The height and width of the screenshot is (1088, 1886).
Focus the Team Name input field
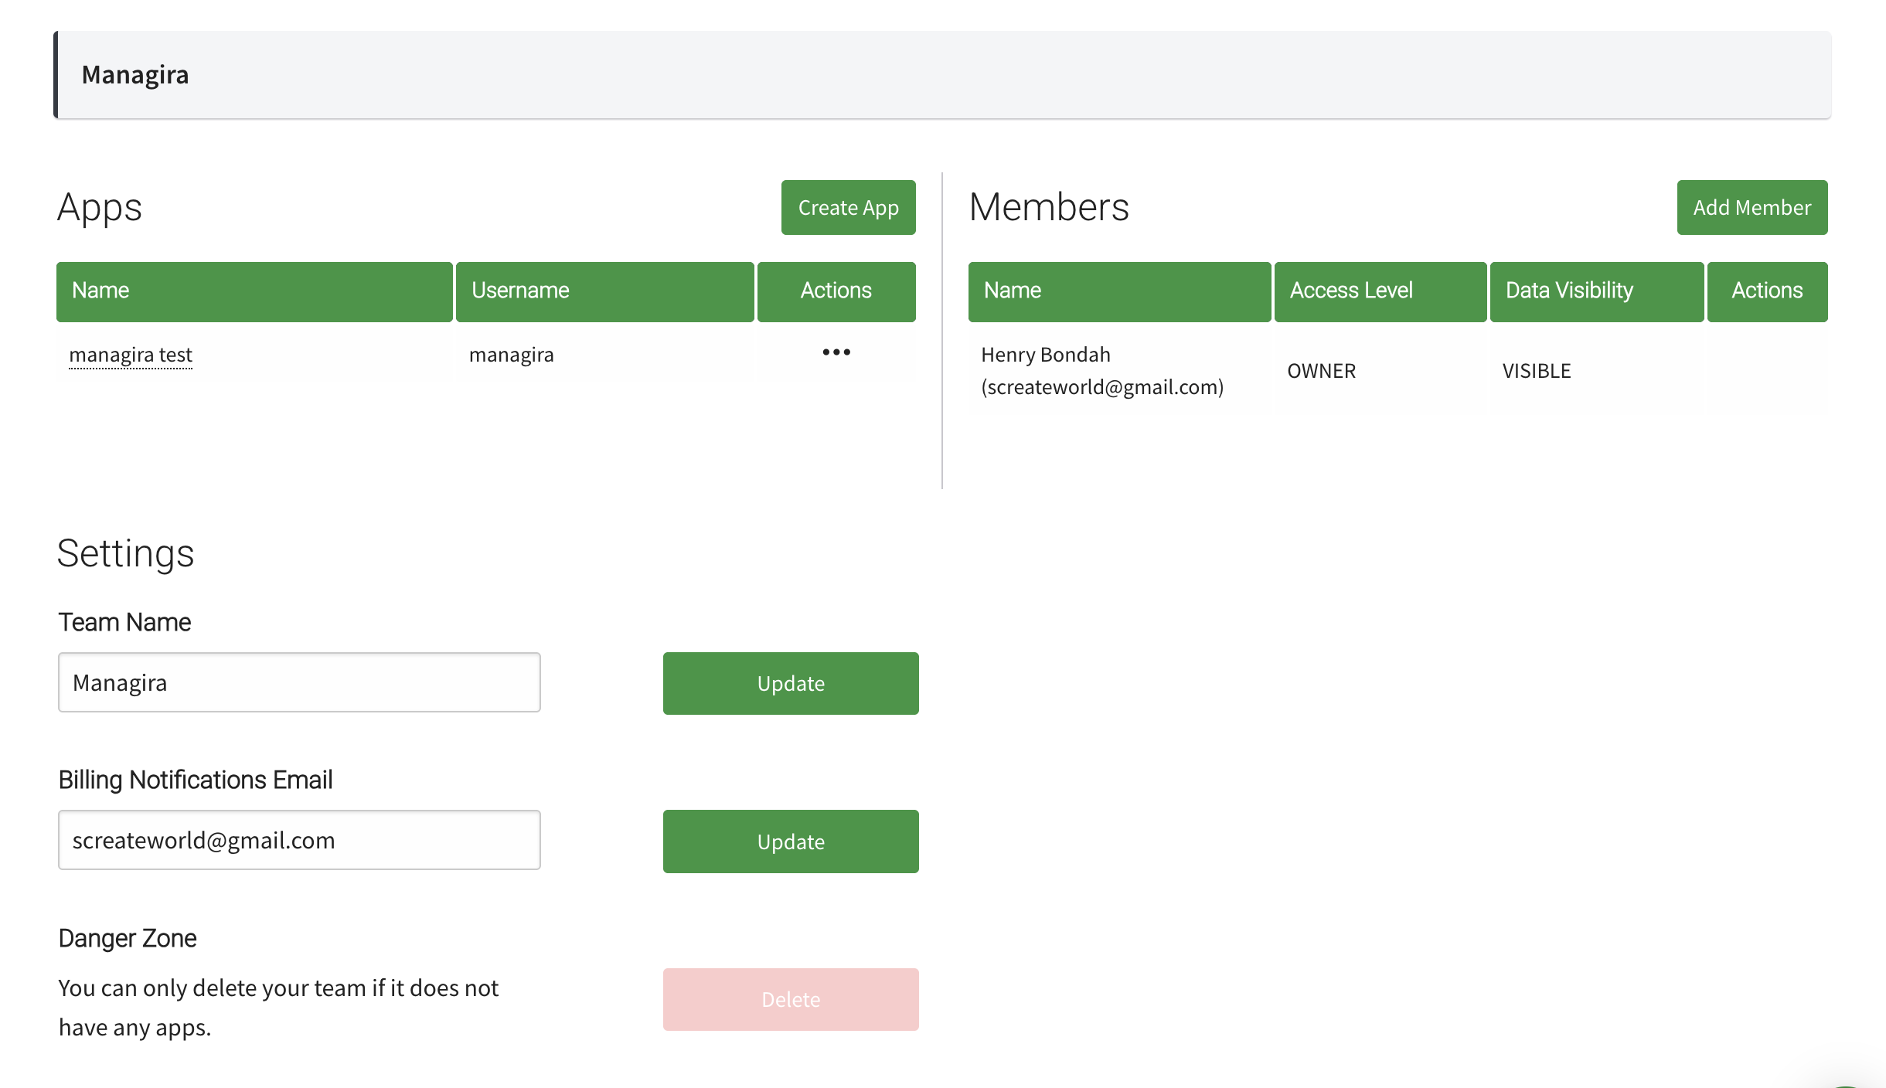[x=299, y=682]
